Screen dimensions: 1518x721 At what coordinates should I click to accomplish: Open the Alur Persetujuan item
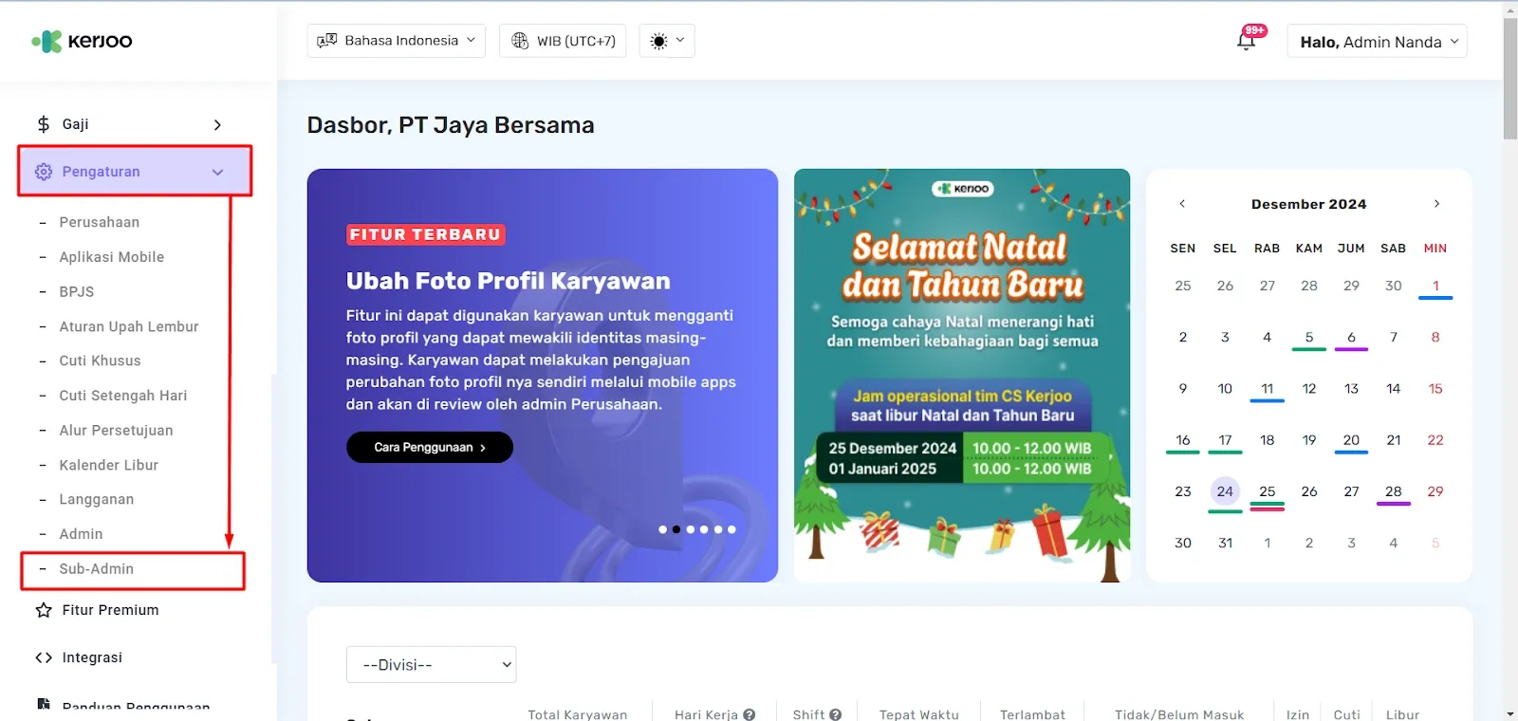tap(116, 431)
